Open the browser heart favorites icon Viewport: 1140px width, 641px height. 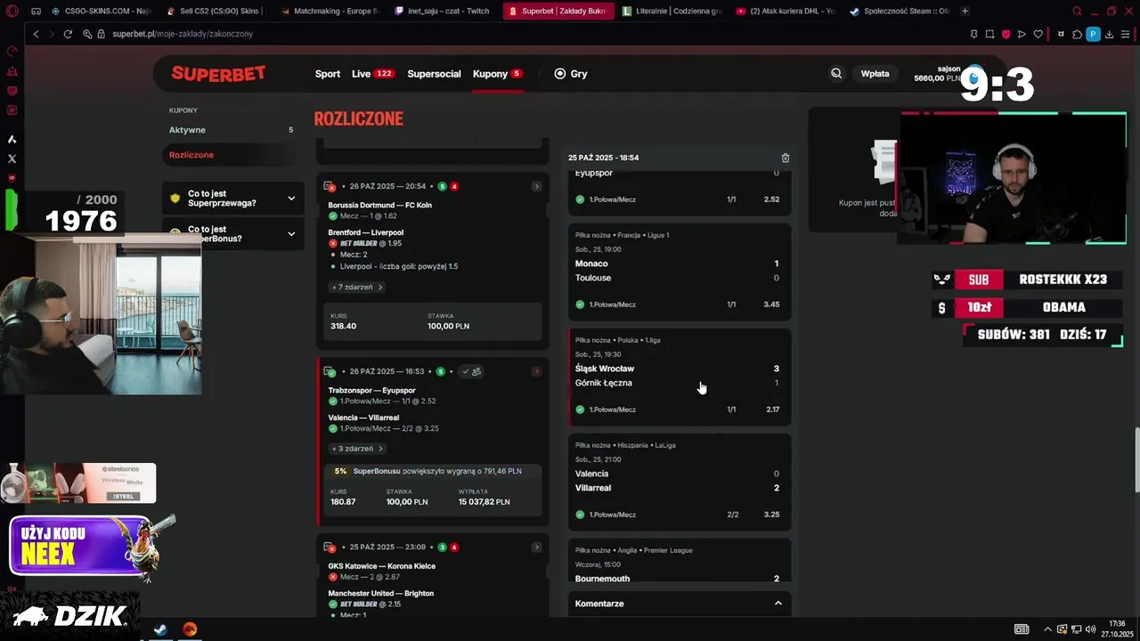(1038, 34)
